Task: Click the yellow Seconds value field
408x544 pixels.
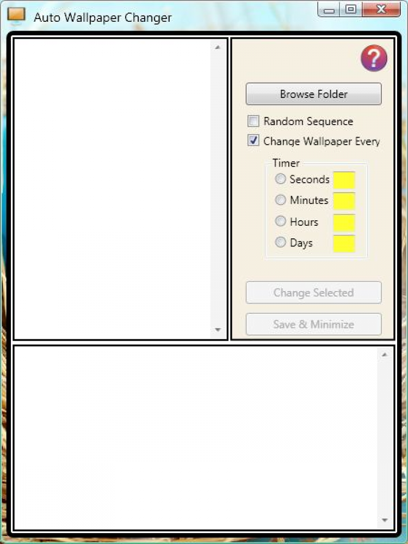Action: coord(344,180)
